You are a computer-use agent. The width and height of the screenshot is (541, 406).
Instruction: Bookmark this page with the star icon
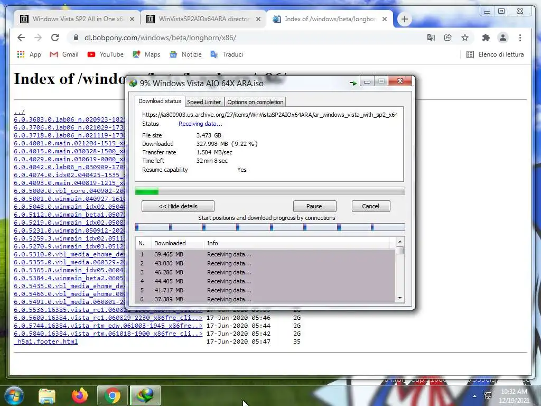click(465, 38)
